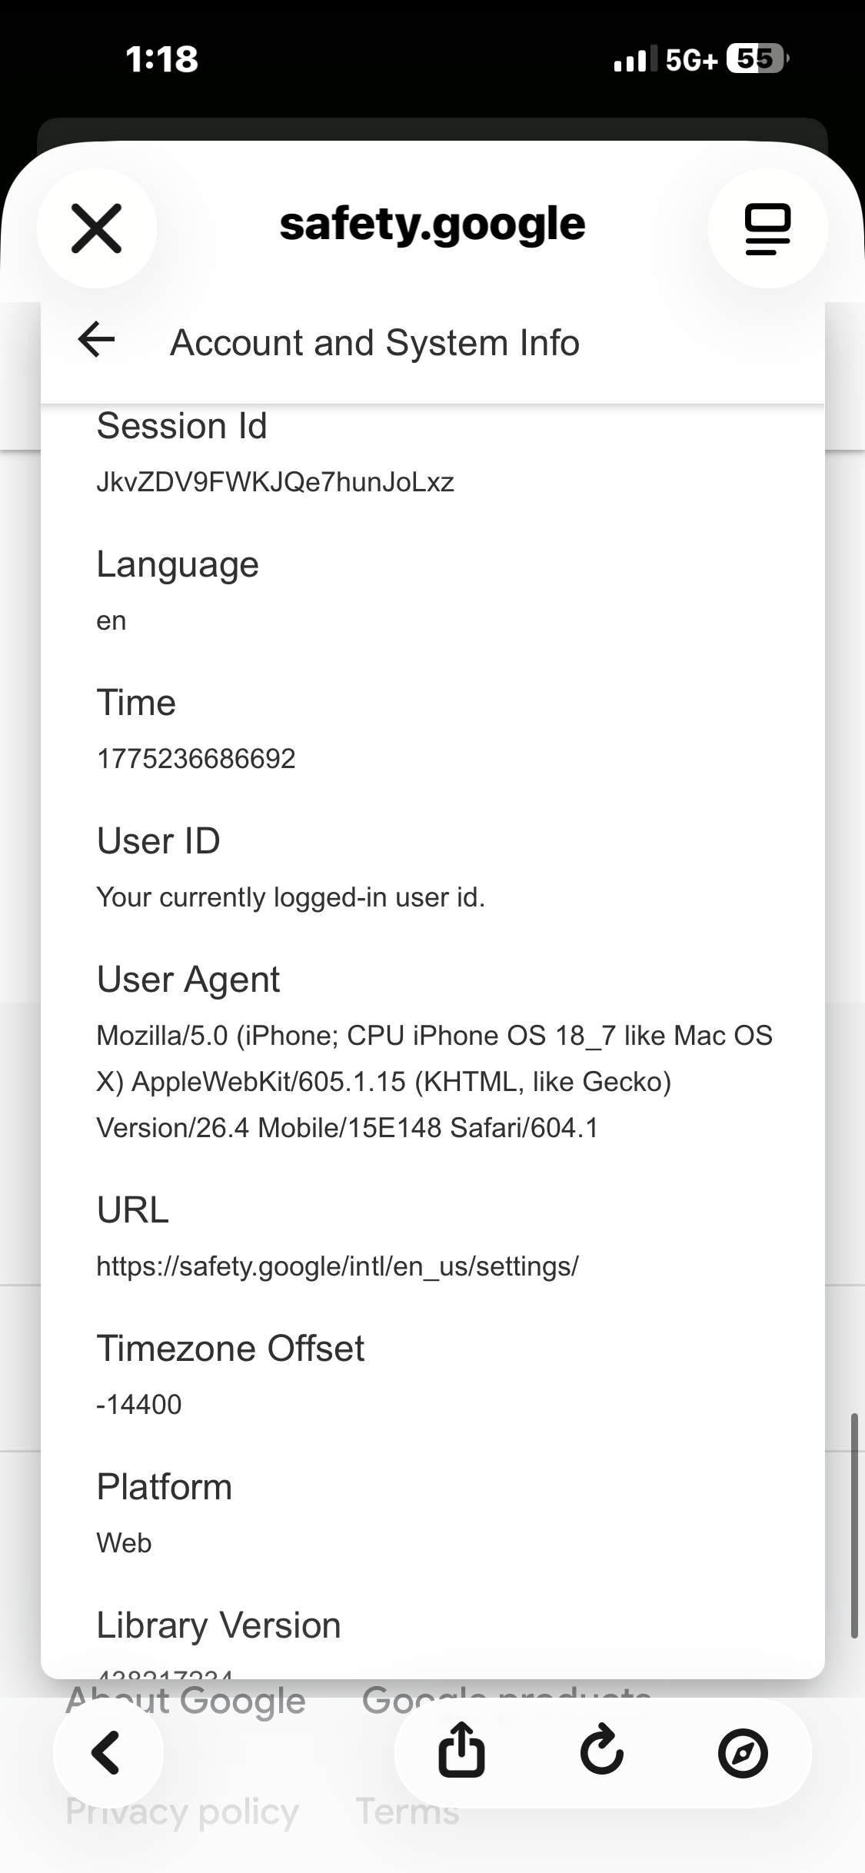Viewport: 865px width, 1873px height.
Task: Tap the Time value 1775236686692
Action: [196, 759]
